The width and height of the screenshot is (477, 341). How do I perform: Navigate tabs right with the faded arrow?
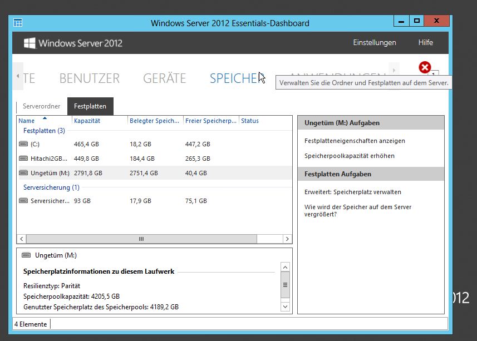point(394,70)
